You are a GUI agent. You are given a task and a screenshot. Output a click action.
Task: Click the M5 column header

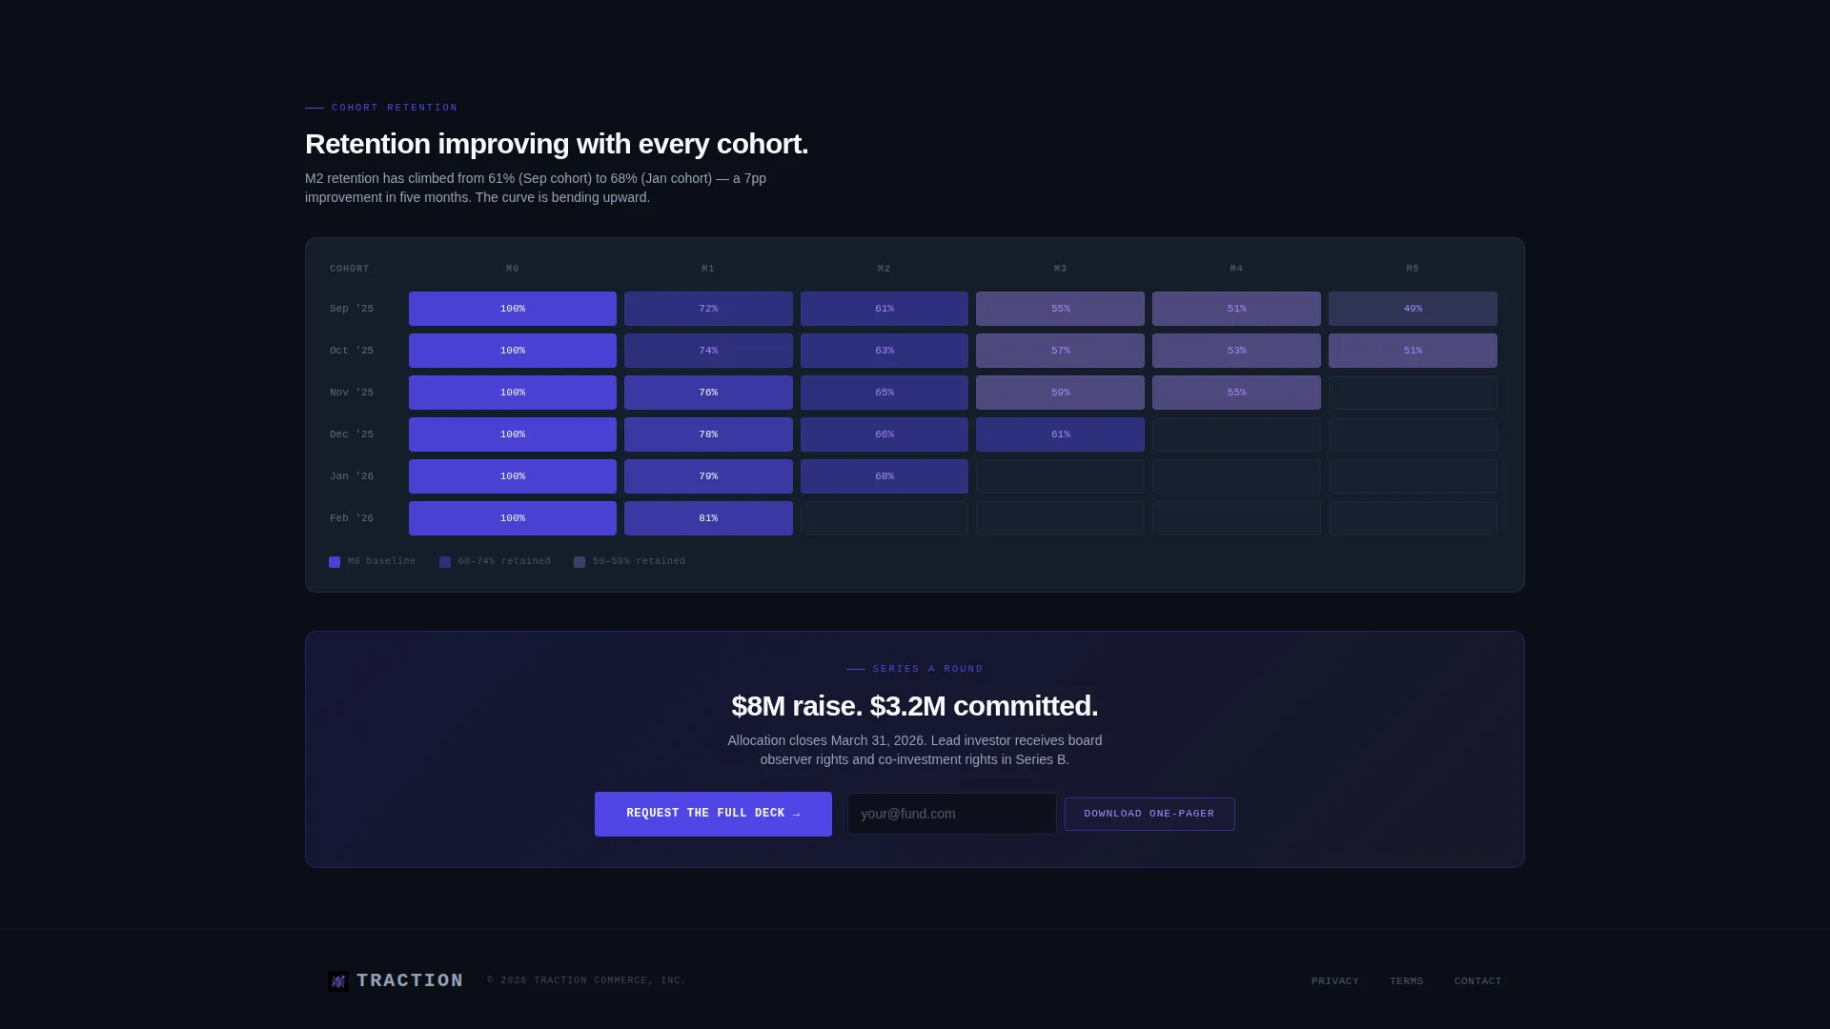(x=1413, y=269)
